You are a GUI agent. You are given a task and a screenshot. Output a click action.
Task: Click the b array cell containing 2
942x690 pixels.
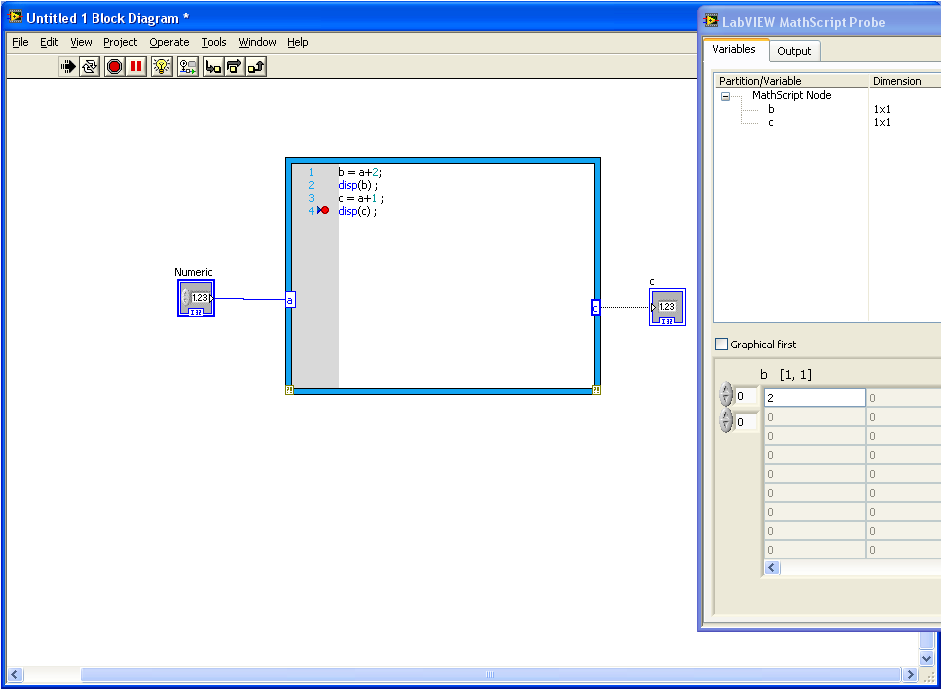tap(814, 398)
